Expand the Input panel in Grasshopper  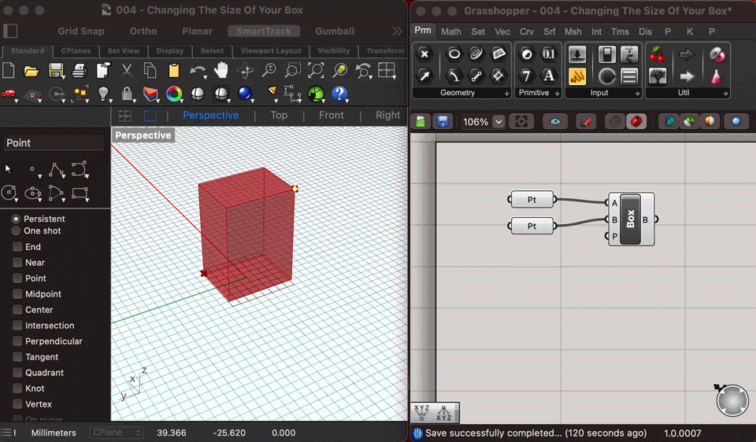(x=637, y=94)
